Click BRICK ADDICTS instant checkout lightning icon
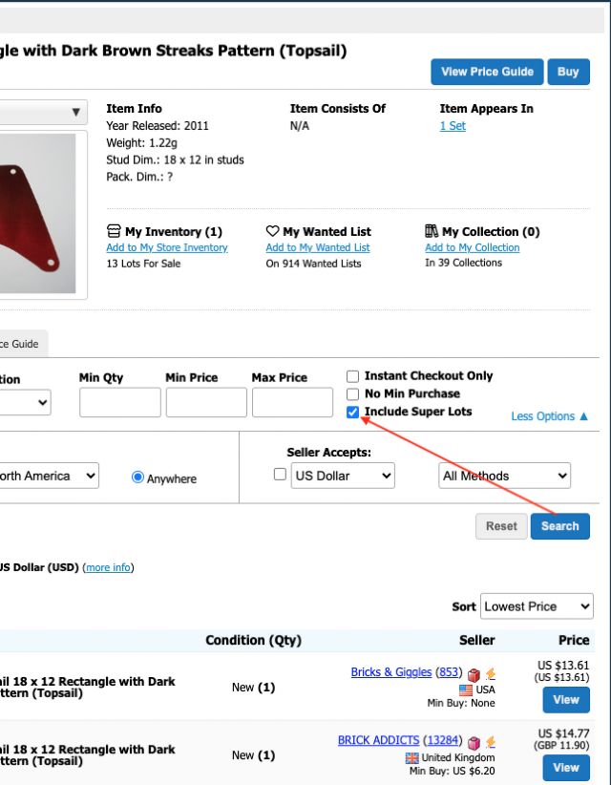 pyautogui.click(x=491, y=740)
